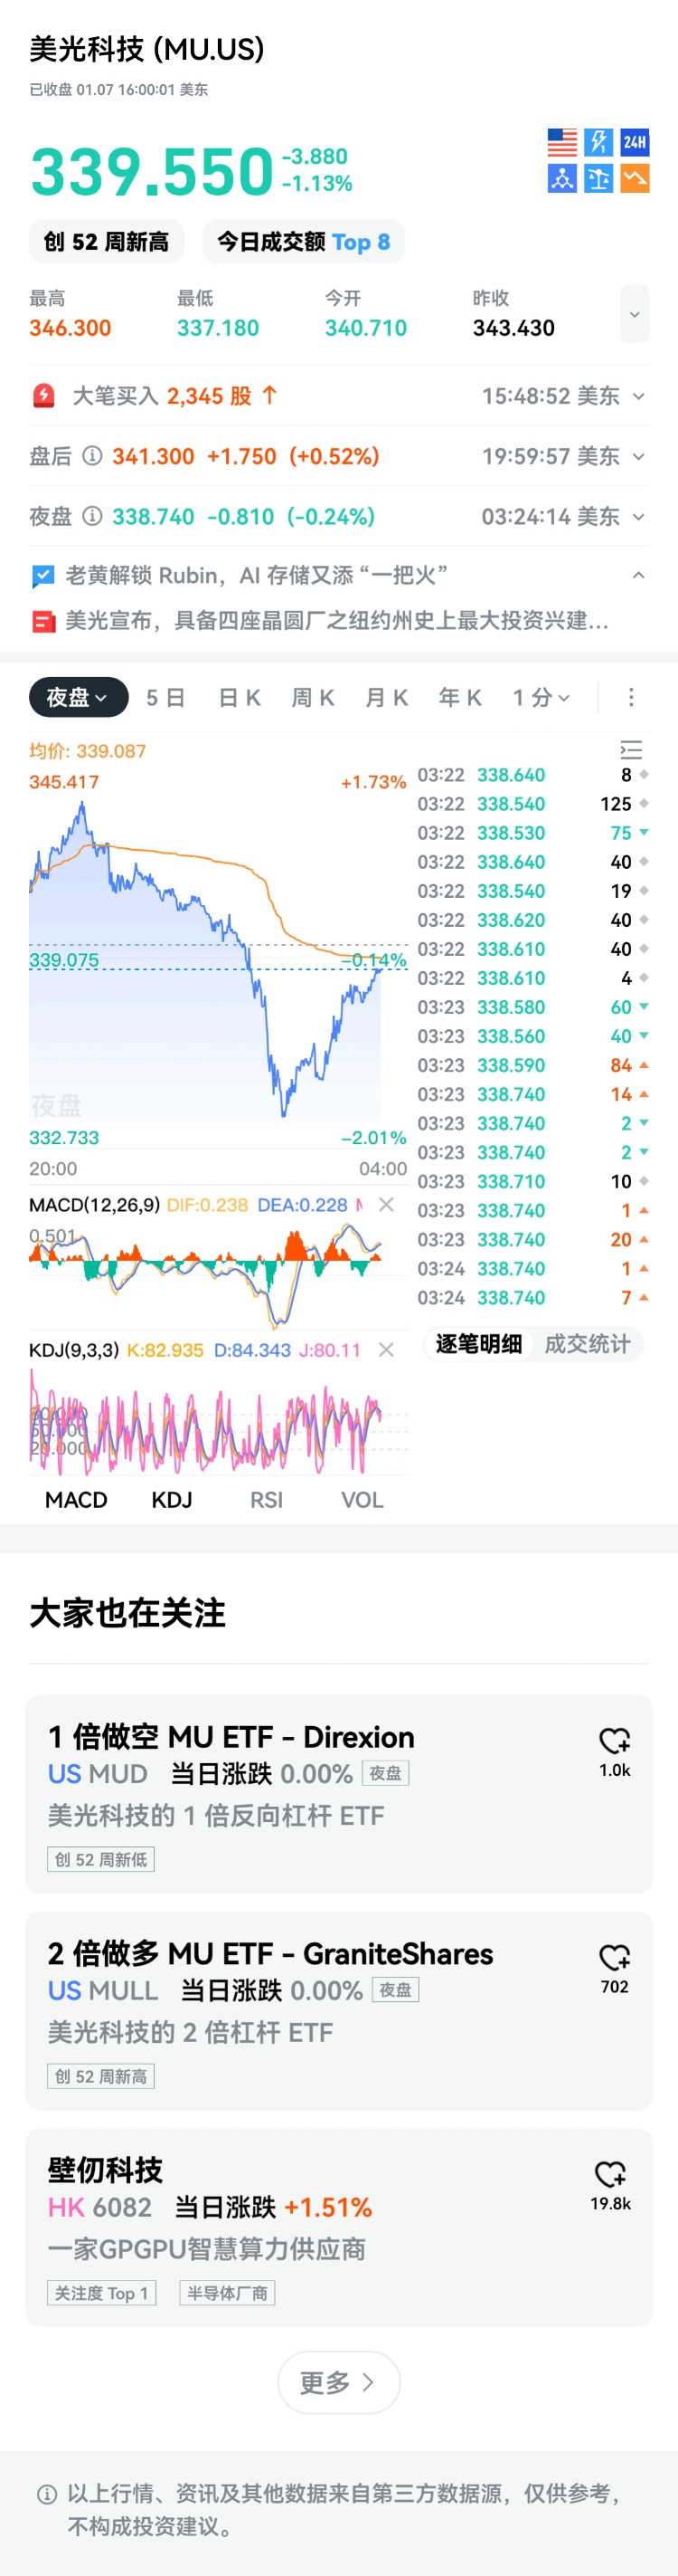The image size is (678, 2576).
Task: Switch chart to 月K view
Action: coord(386,697)
